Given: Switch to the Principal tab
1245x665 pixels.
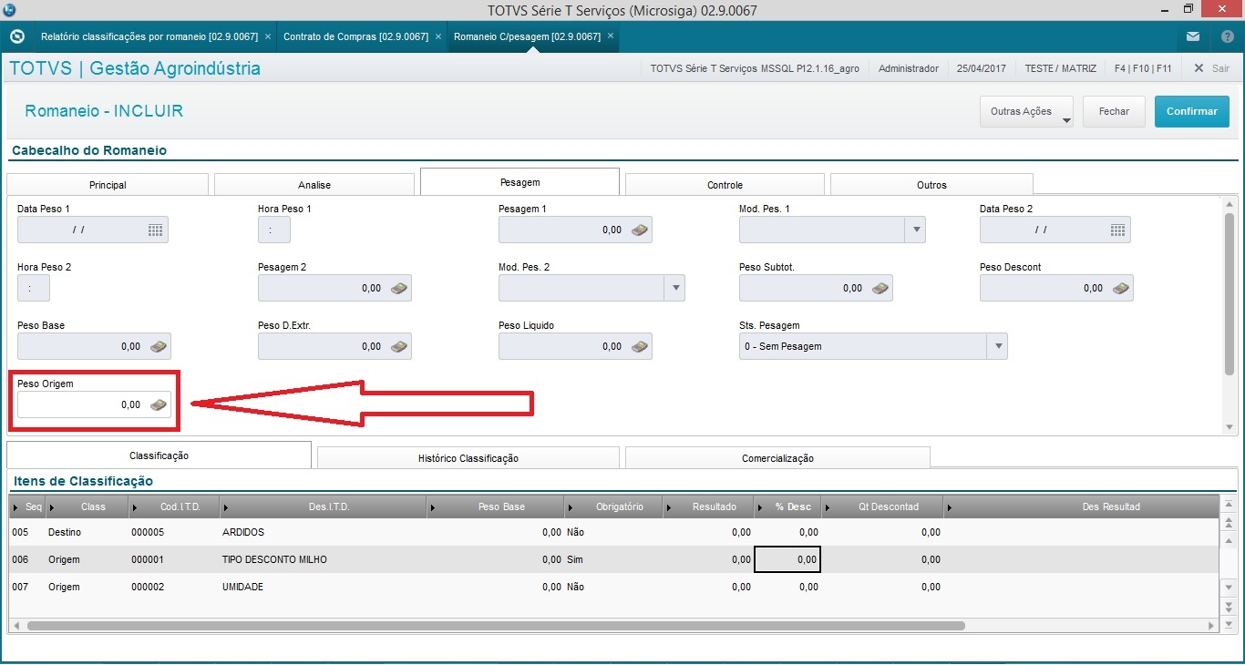Looking at the screenshot, I should pyautogui.click(x=108, y=185).
